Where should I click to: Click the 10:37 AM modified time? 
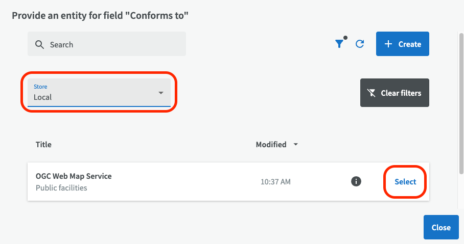[275, 182]
